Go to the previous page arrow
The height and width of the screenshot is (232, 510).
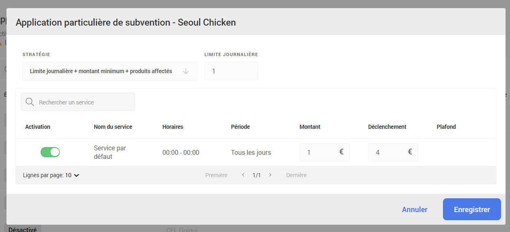tap(243, 175)
